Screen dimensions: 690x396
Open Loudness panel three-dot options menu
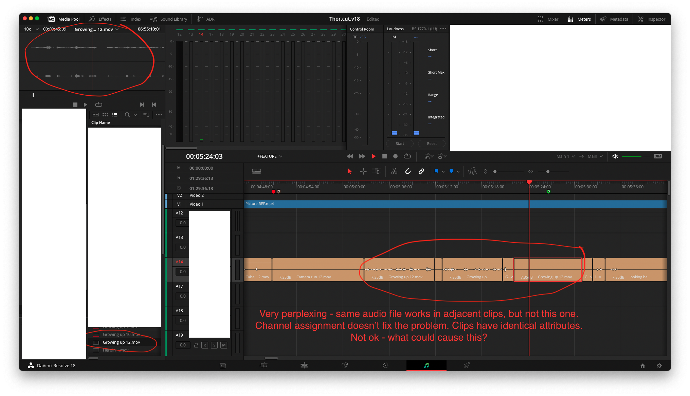tap(443, 29)
